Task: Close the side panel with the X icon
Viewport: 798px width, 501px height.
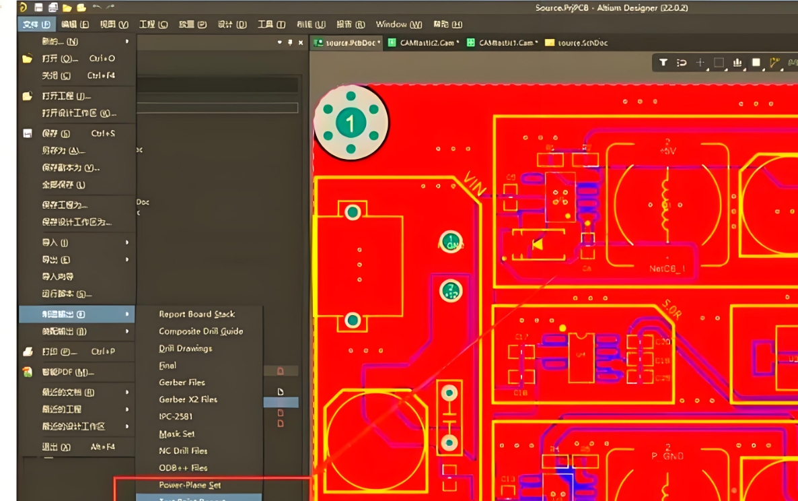Action: (x=301, y=42)
